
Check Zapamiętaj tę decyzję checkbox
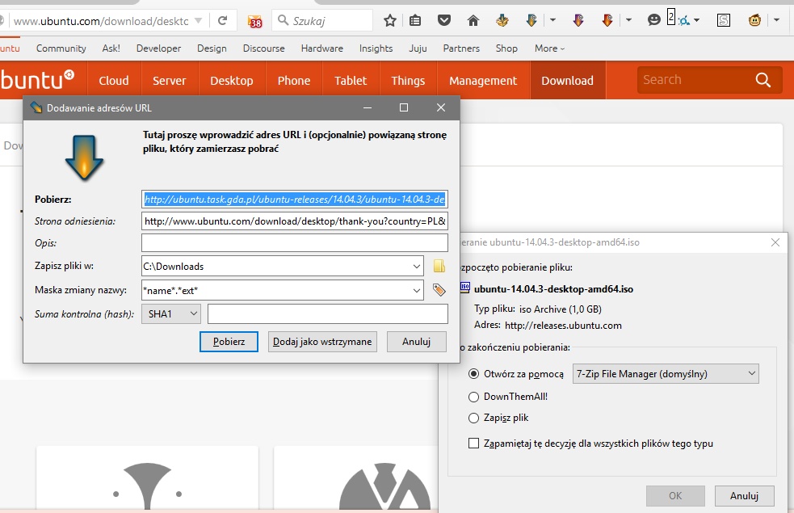pyautogui.click(x=473, y=444)
